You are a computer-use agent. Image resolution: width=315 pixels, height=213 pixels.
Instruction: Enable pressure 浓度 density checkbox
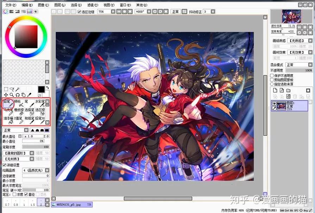coord(14,194)
